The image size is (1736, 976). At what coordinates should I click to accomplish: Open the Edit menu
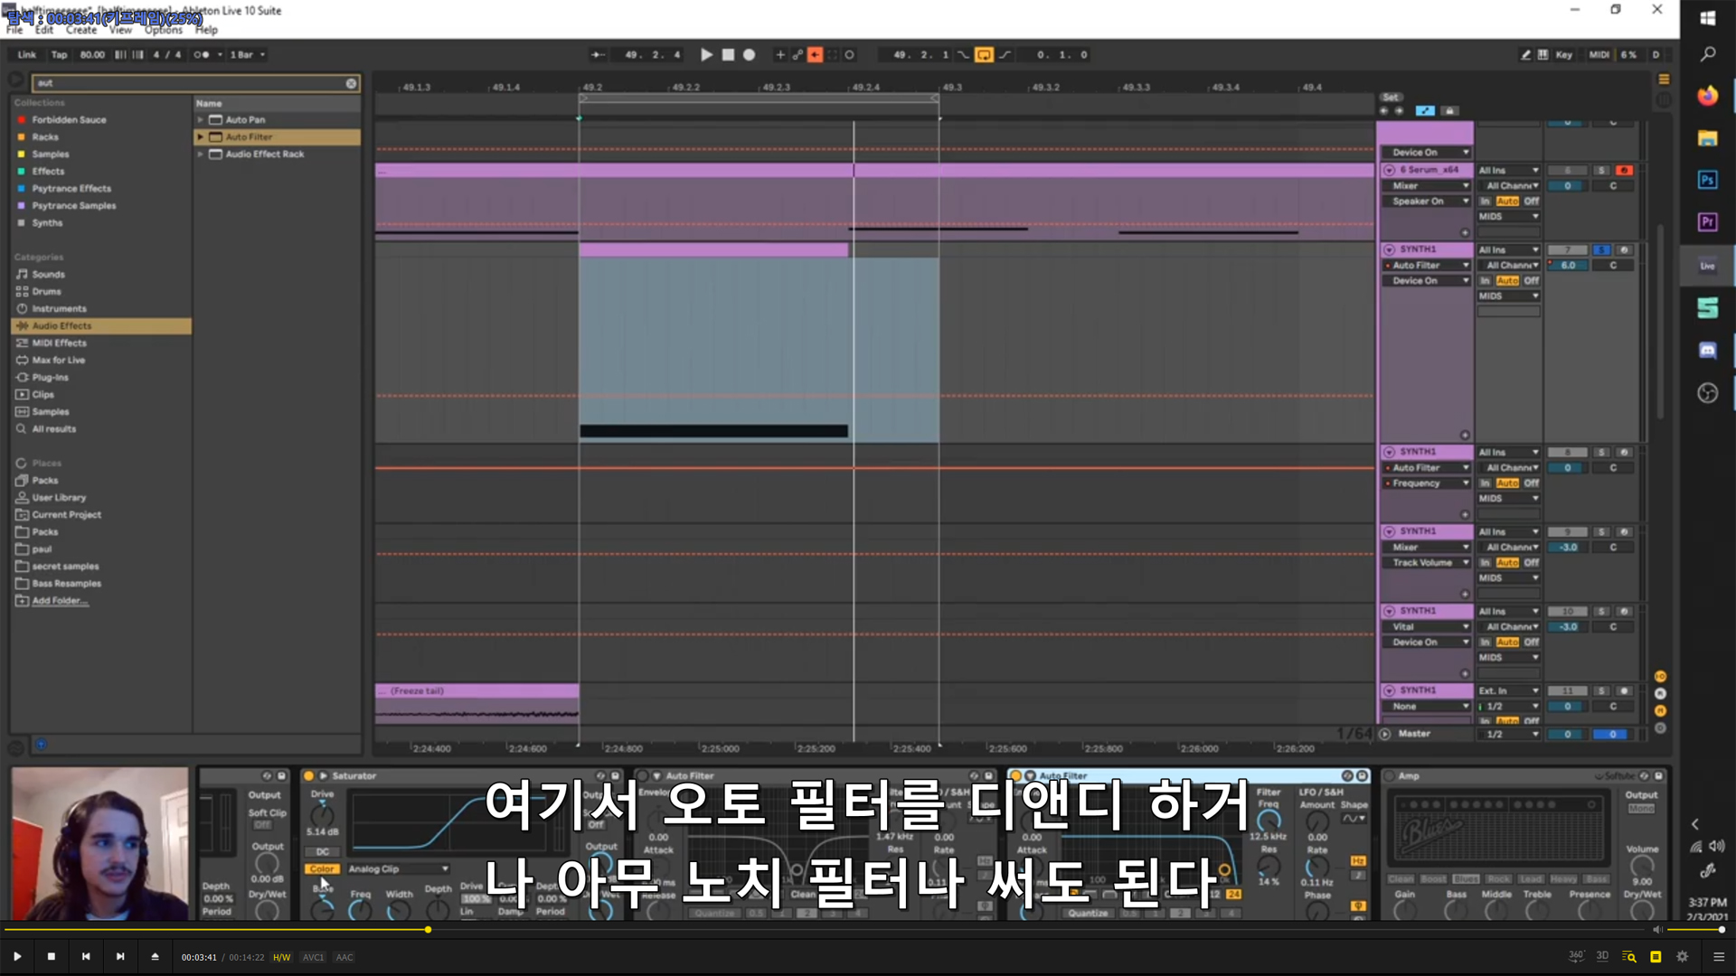click(44, 30)
